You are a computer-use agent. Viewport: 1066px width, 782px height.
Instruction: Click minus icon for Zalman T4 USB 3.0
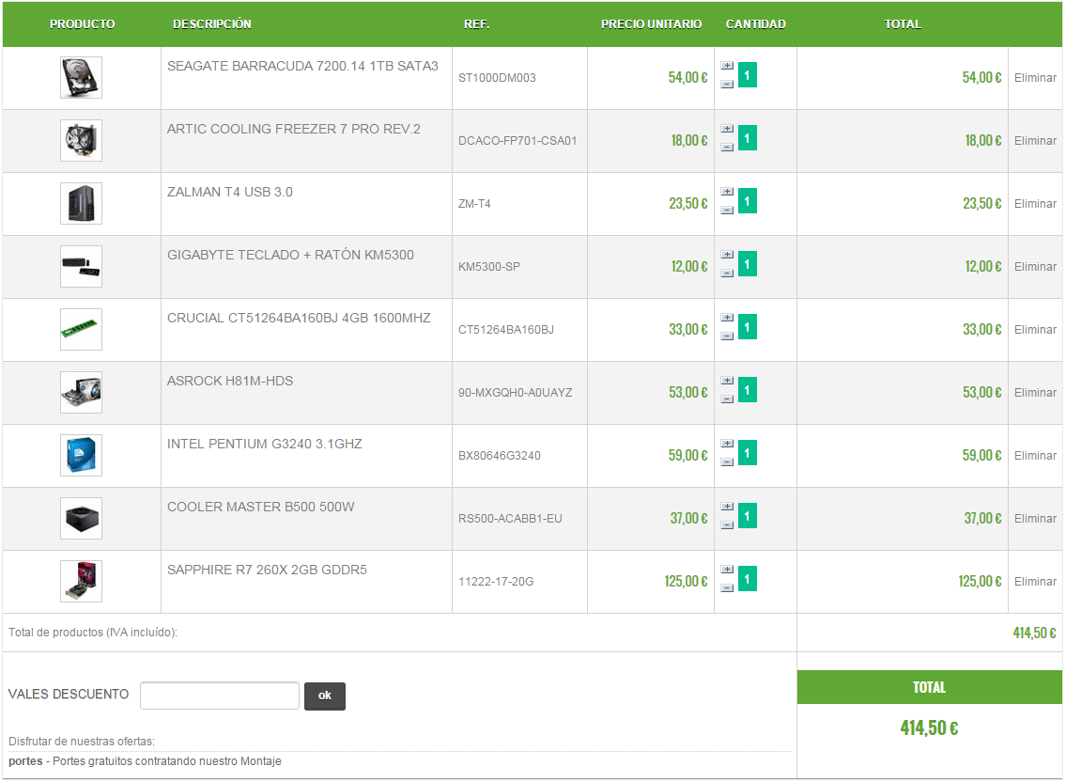727,211
